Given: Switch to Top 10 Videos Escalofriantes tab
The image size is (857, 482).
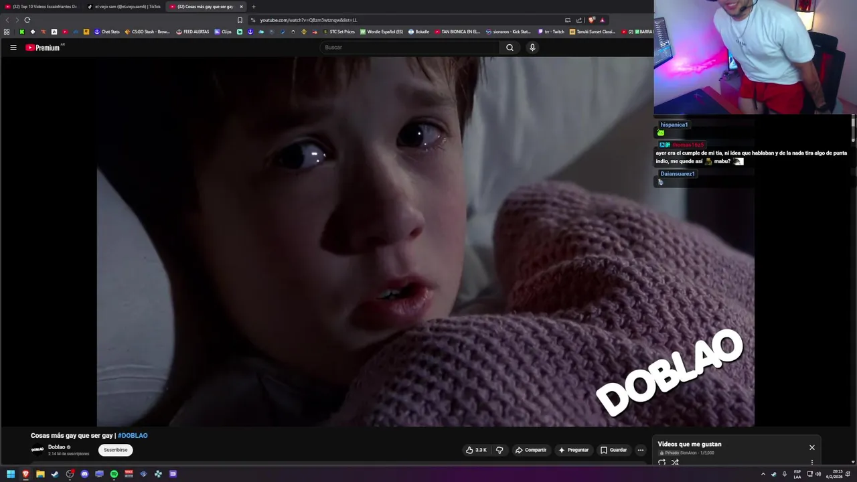Looking at the screenshot, I should click(x=41, y=7).
